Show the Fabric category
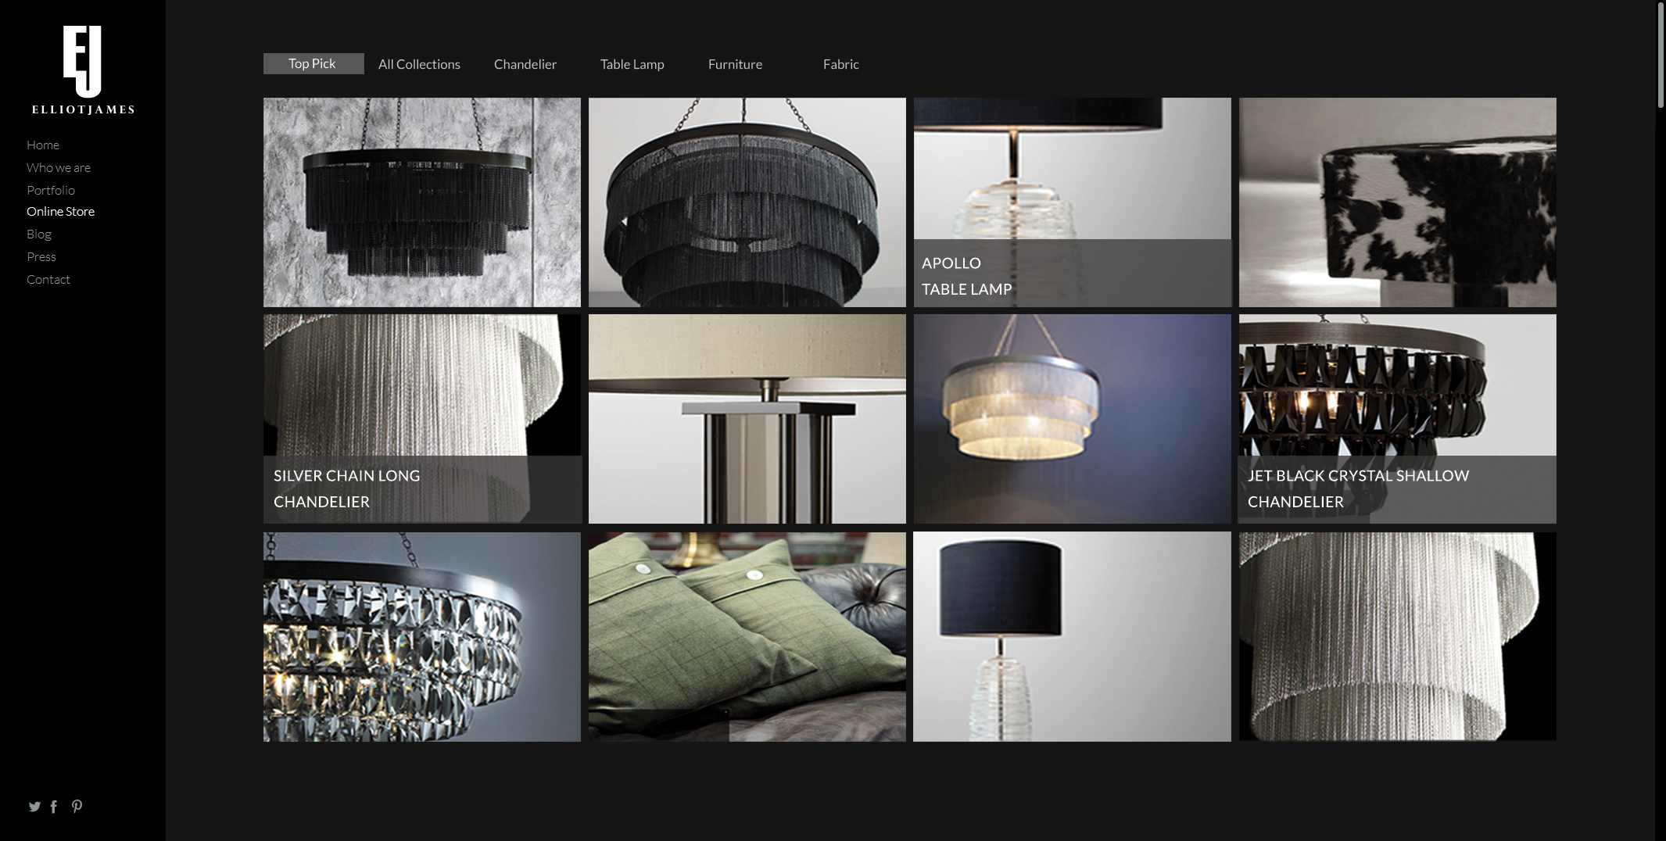Viewport: 1666px width, 841px height. coord(841,64)
